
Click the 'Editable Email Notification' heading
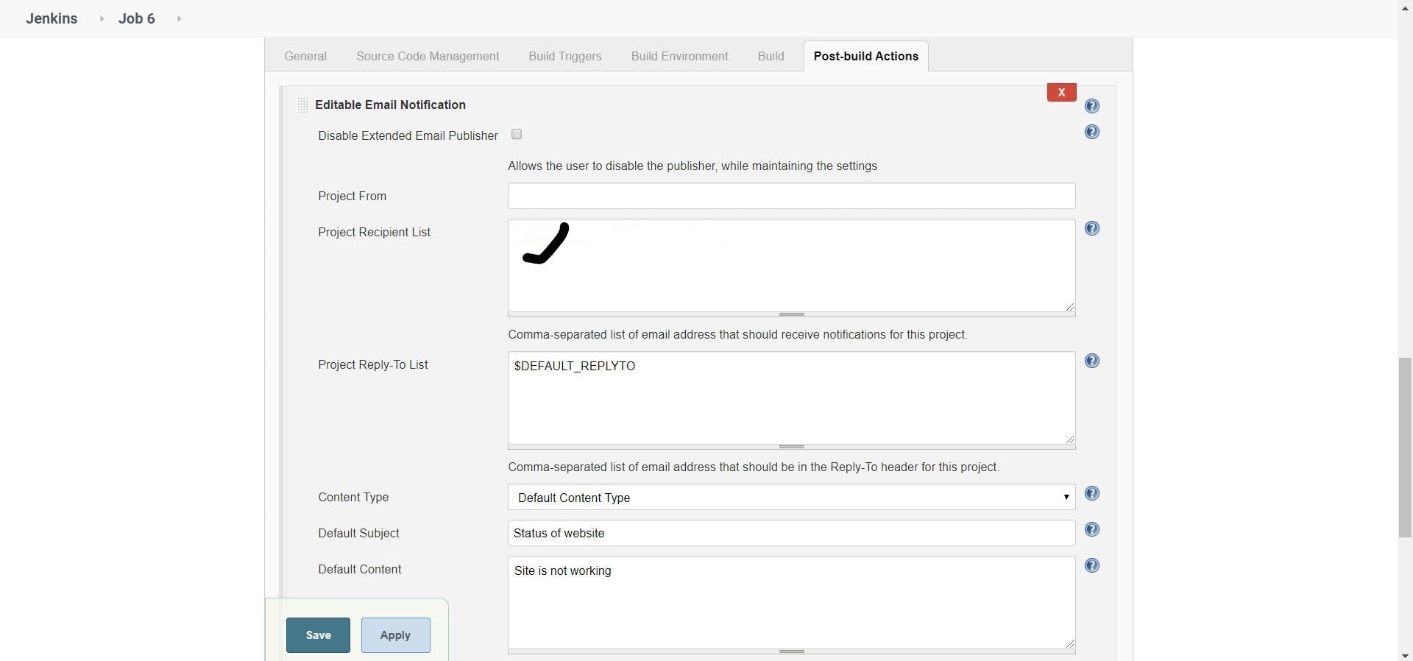coord(390,105)
